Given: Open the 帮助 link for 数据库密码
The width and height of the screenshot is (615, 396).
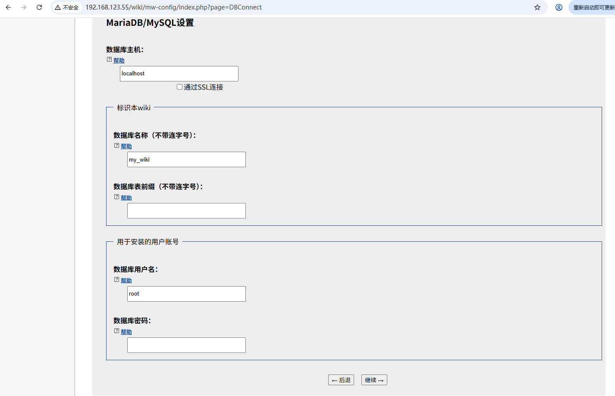Looking at the screenshot, I should point(126,332).
